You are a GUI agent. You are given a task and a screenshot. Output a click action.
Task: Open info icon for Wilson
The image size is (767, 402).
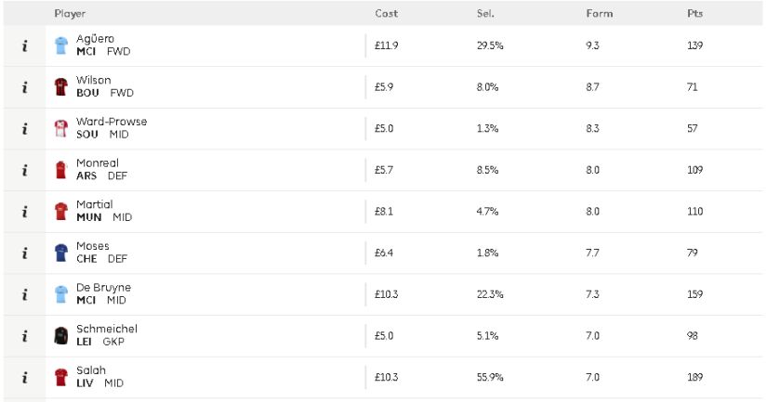point(24,87)
